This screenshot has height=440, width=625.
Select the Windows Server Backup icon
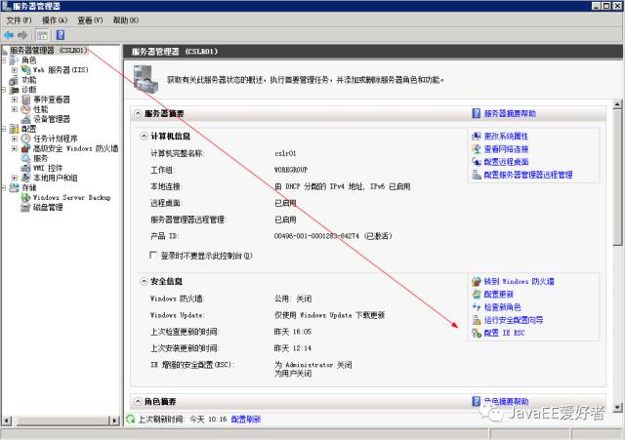point(26,197)
